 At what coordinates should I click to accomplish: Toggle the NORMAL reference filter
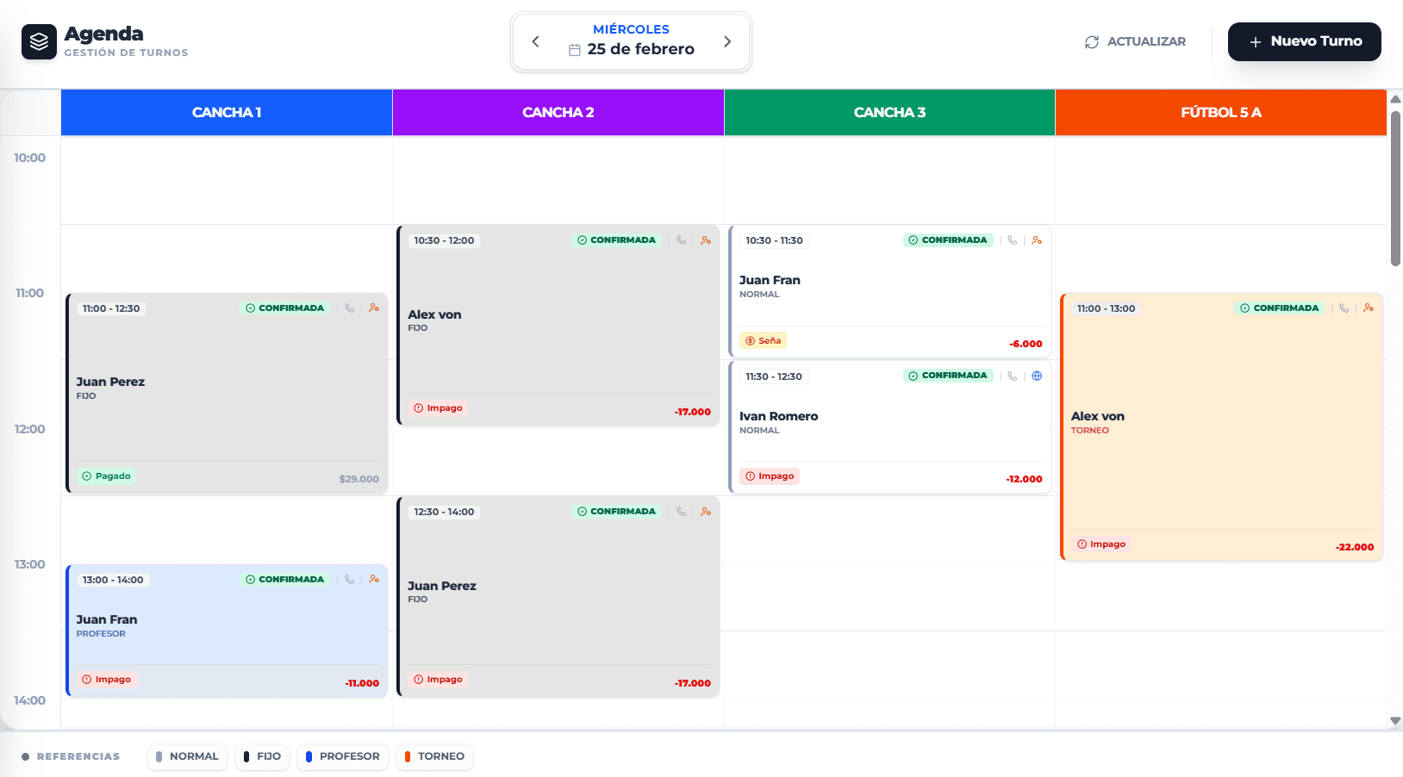pos(187,756)
